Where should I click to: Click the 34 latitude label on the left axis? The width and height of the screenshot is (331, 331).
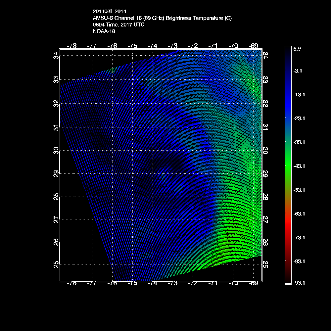click(57, 55)
